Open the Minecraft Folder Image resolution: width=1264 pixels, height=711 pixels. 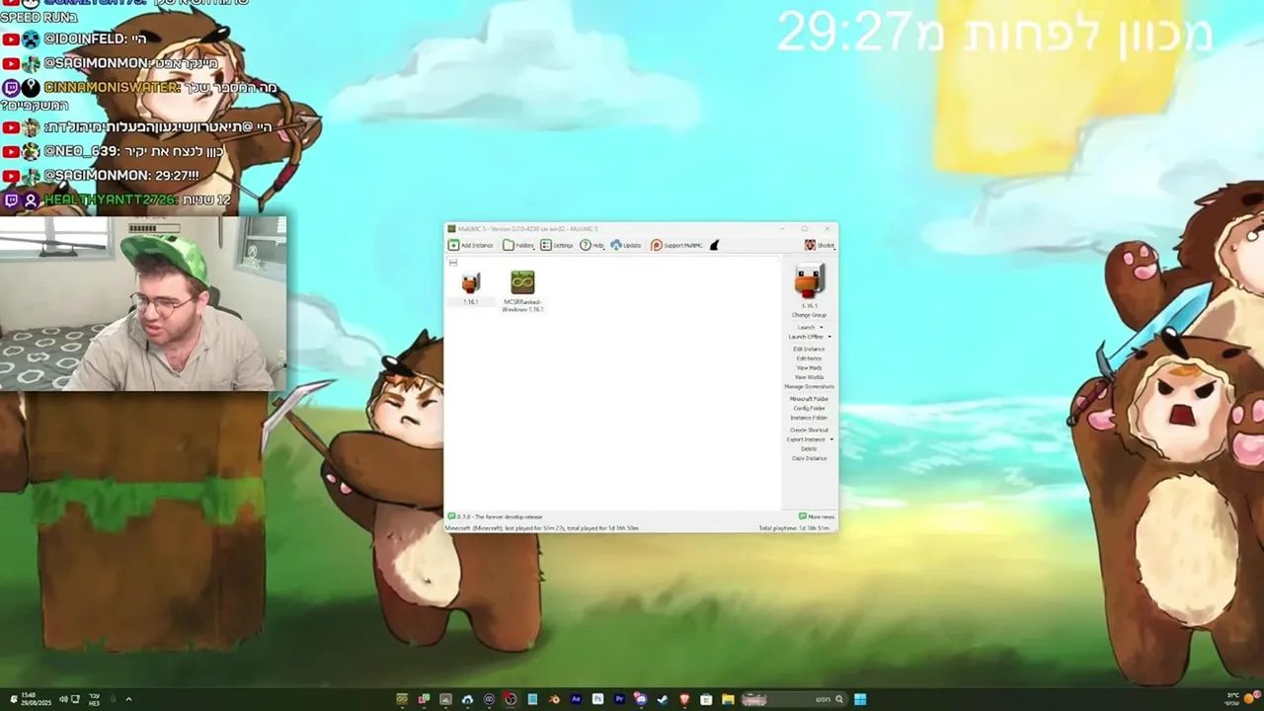coord(809,399)
